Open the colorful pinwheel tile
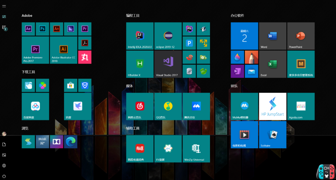The height and width of the screenshot is (180, 336). pyautogui.click(x=42, y=85)
